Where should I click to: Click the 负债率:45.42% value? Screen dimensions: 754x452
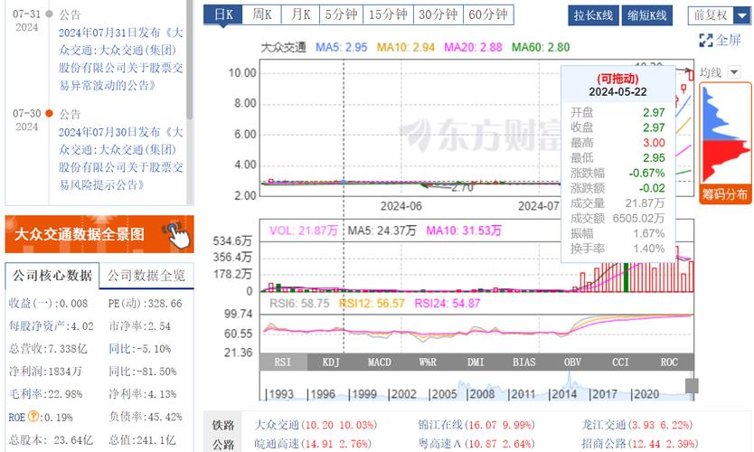coord(146,417)
